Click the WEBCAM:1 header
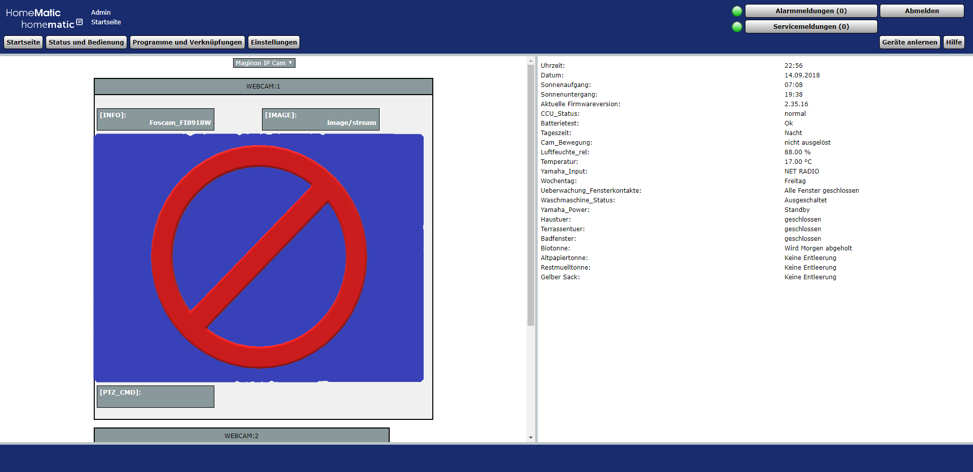 tap(264, 87)
